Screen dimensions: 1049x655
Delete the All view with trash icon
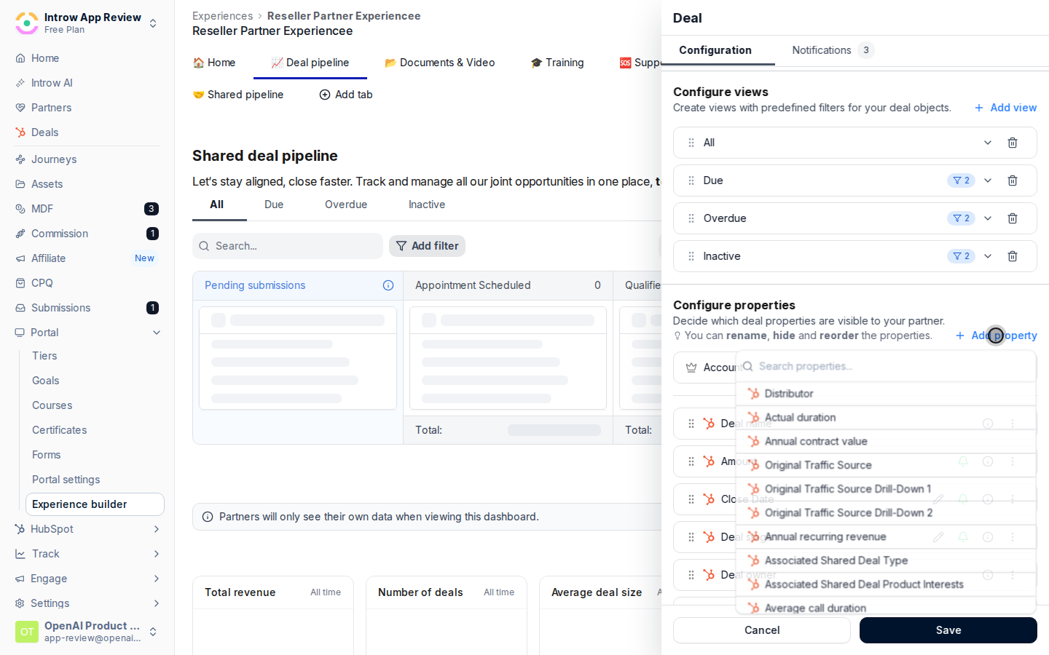(1013, 143)
